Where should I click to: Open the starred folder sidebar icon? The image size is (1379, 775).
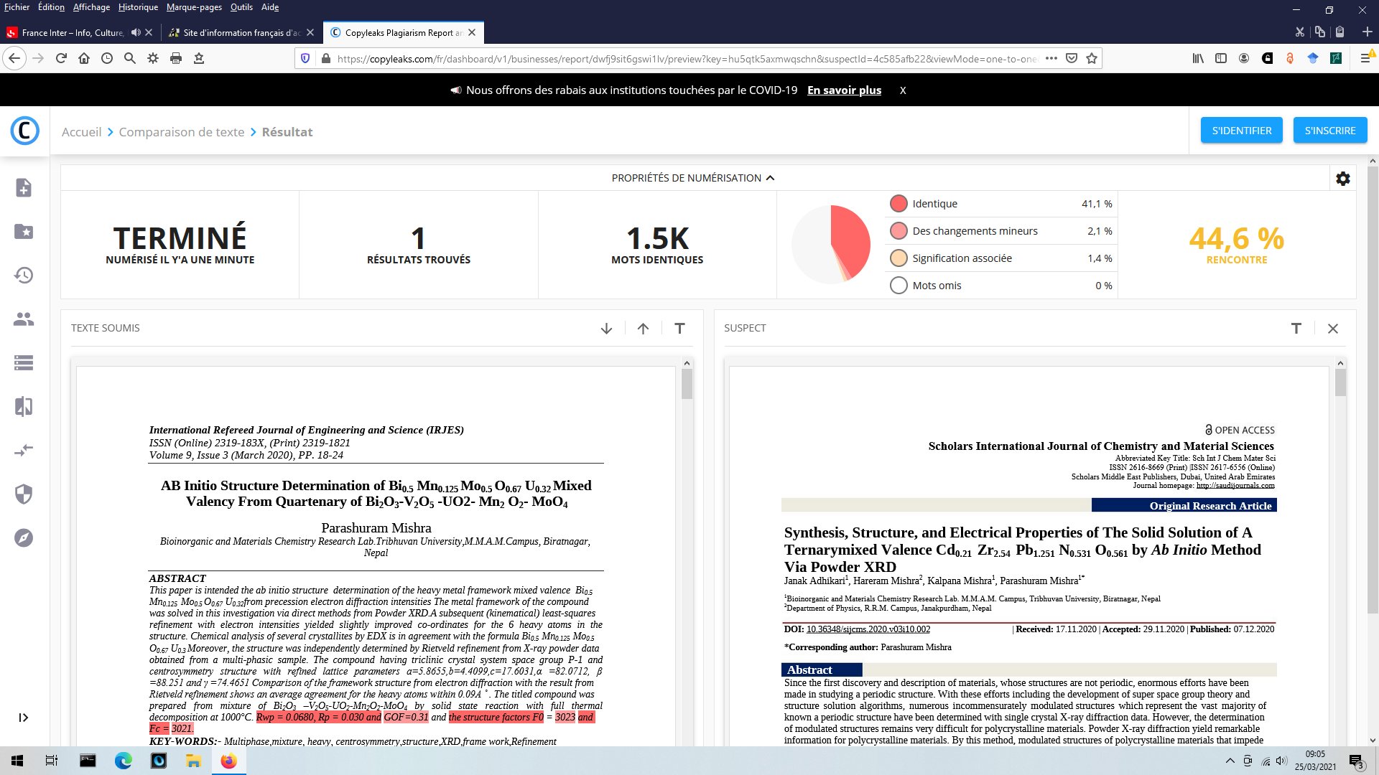(24, 232)
